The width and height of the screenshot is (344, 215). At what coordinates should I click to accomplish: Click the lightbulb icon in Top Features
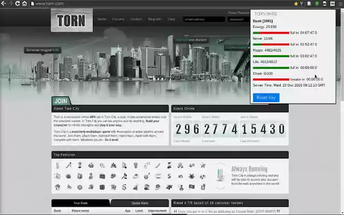[135, 165]
